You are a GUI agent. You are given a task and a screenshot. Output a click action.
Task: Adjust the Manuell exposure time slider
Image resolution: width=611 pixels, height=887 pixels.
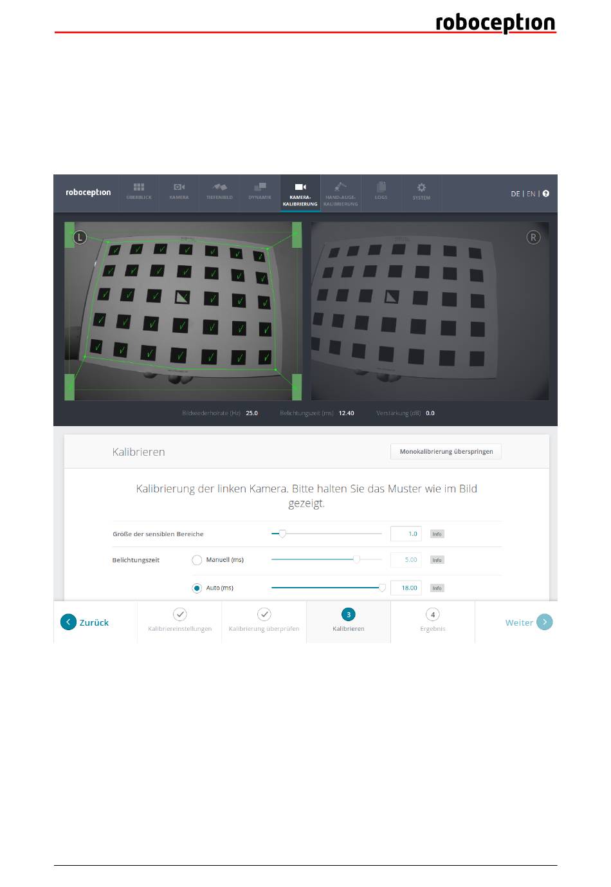(x=327, y=559)
